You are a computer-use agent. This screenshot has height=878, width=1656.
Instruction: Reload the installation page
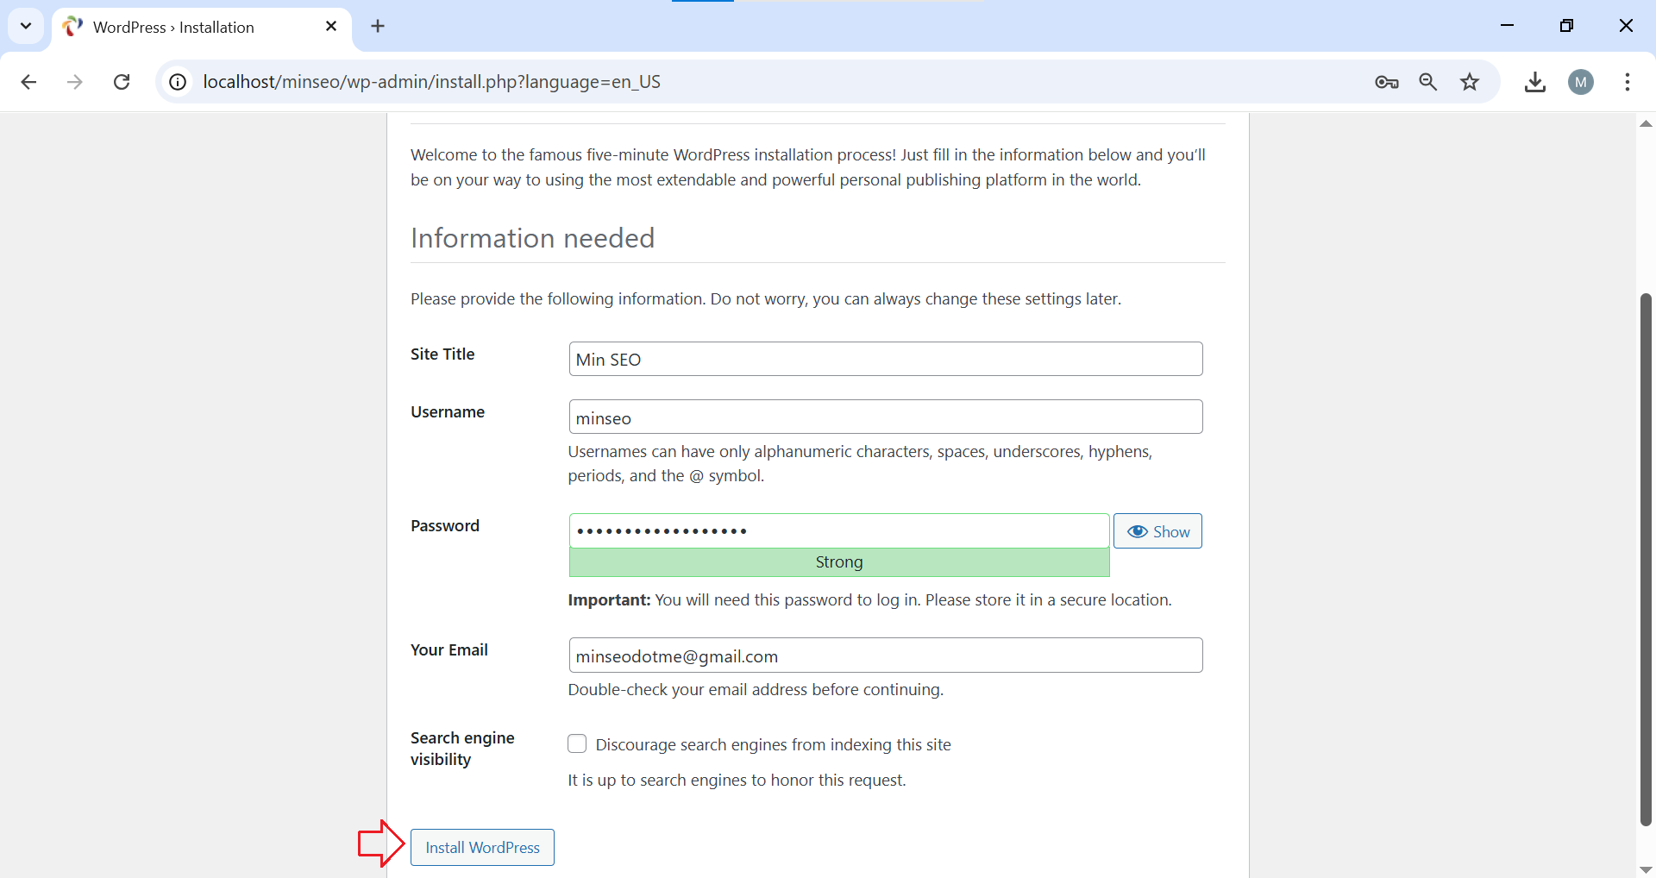(122, 82)
